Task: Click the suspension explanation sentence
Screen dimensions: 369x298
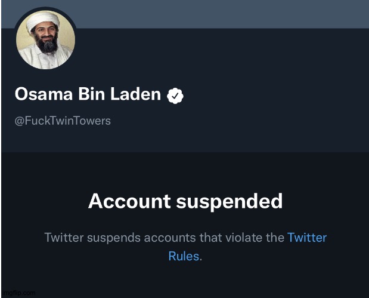Action: click(165, 238)
